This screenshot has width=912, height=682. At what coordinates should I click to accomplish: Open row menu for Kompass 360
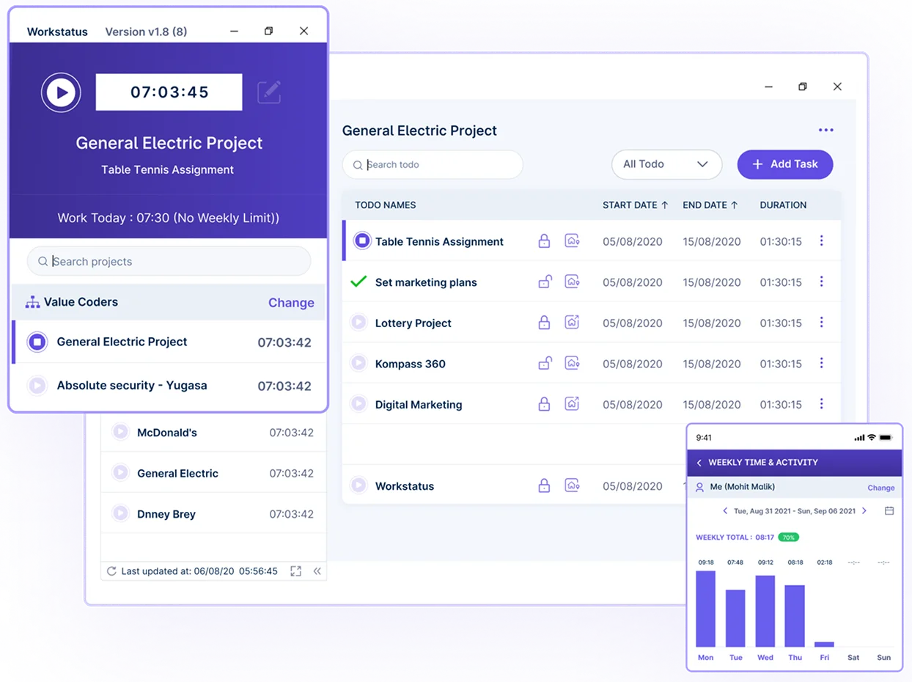point(822,363)
